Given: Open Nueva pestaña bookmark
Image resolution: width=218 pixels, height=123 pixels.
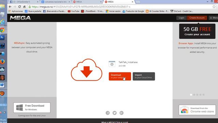Looking at the screenshot, I should pos(33,11).
